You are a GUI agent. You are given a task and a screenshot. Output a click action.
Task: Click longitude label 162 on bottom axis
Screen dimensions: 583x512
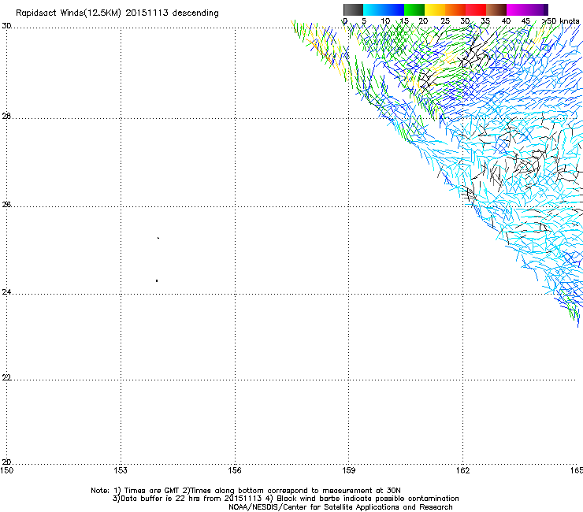[462, 470]
